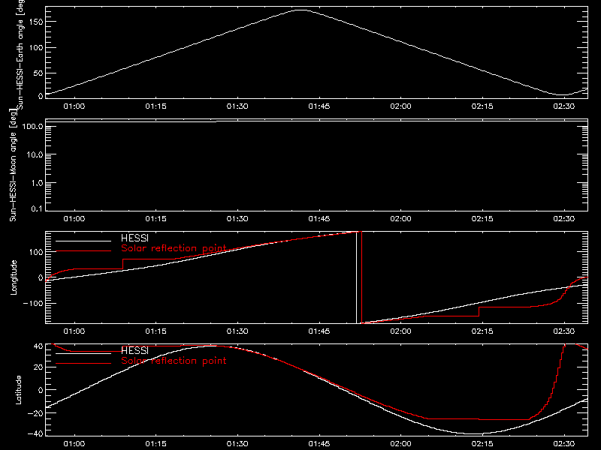
Task: Click 01:30 time label under Longitude plot
Action: pos(237,331)
